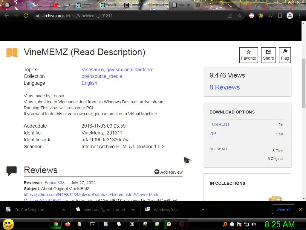Bookmark this page with the star icon

239,16
